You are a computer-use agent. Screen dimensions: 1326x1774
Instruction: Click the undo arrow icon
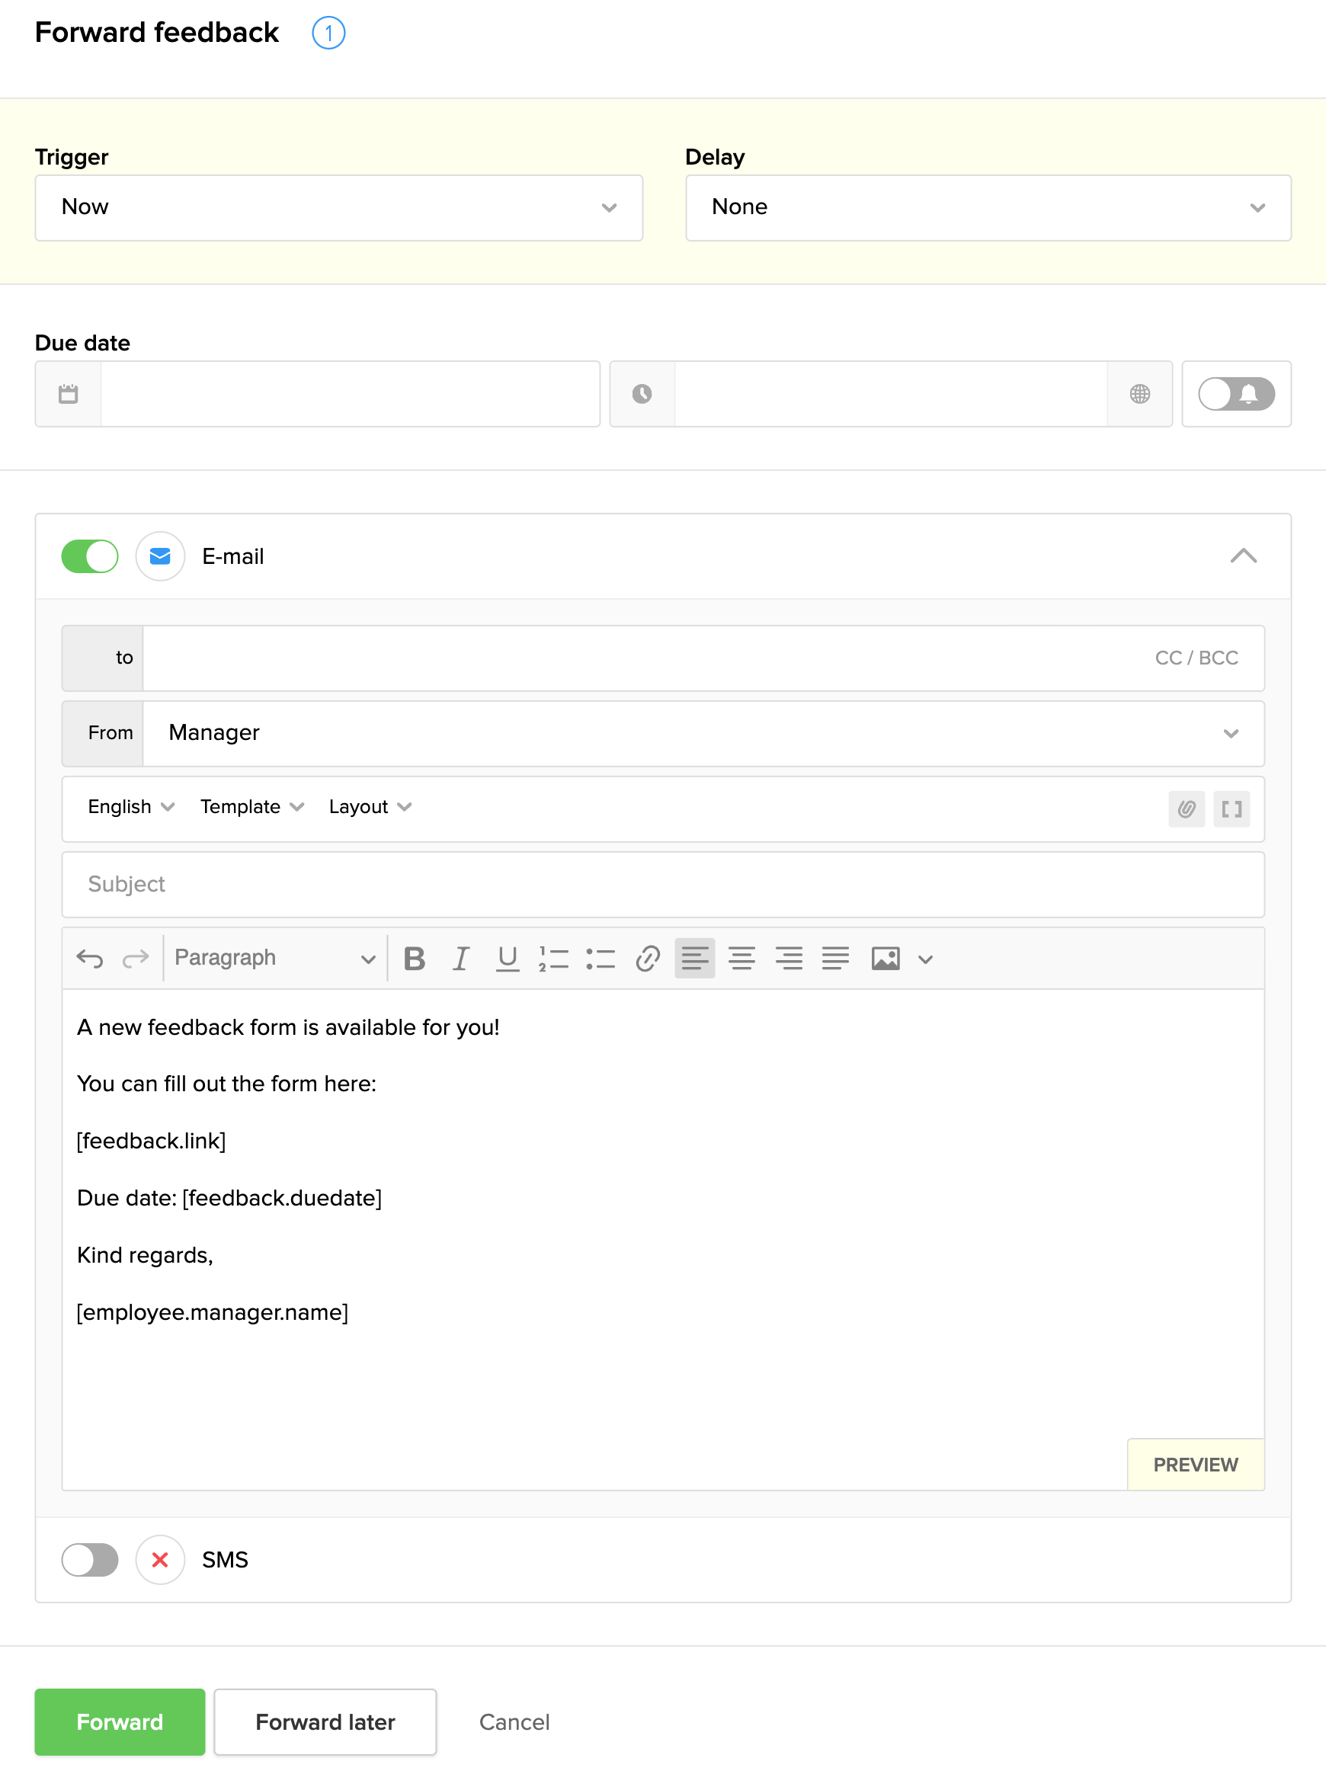click(90, 959)
